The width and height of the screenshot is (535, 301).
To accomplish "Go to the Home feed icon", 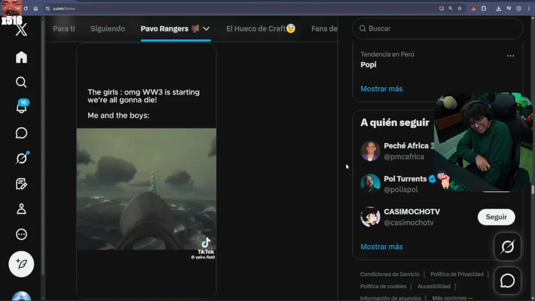I will [21, 57].
